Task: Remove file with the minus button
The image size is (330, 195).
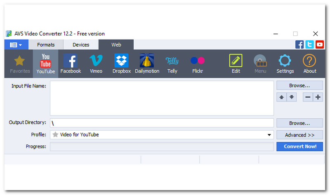Action: click(x=308, y=97)
